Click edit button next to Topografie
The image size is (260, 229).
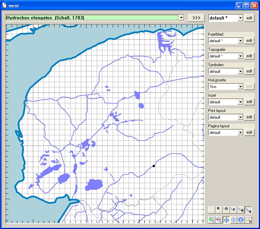click(249, 56)
